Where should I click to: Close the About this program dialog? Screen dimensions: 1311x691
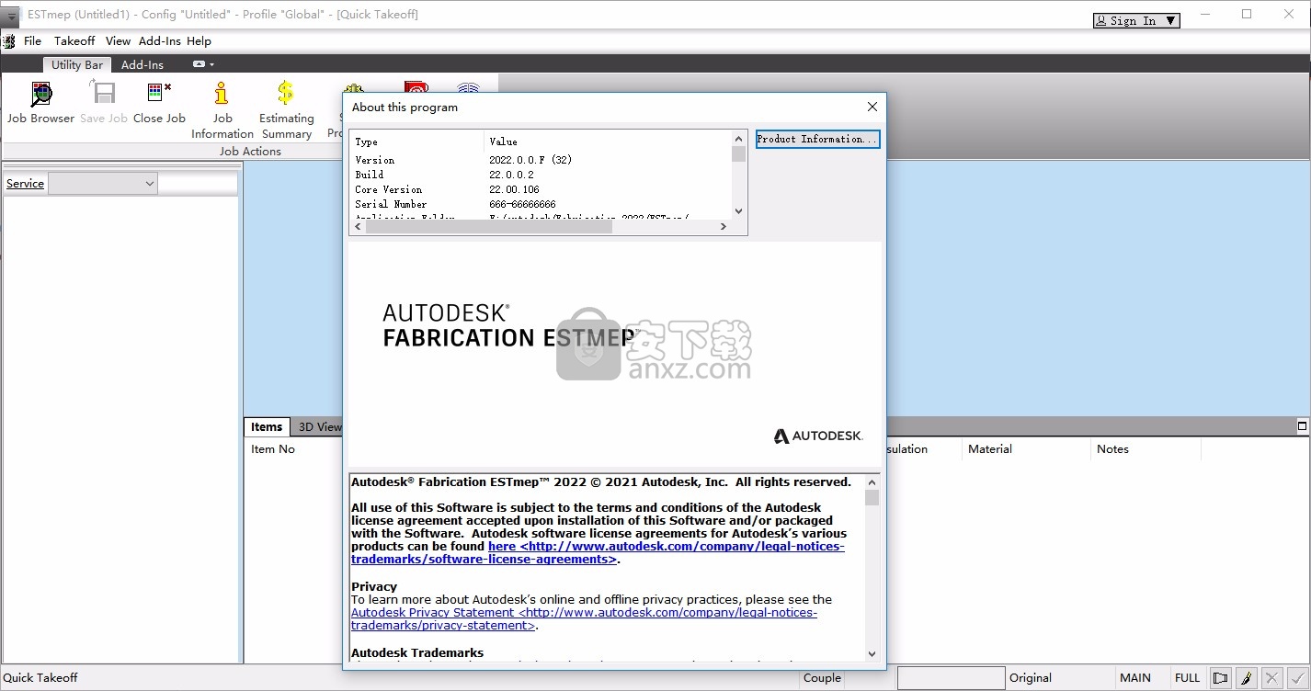pyautogui.click(x=872, y=107)
